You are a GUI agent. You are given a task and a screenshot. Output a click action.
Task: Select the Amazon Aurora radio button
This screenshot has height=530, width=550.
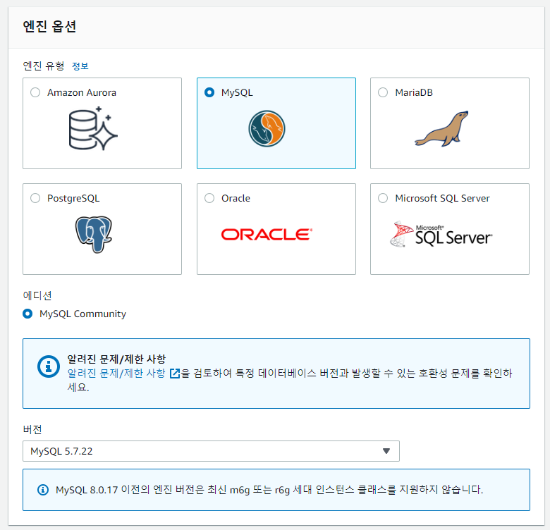[35, 92]
